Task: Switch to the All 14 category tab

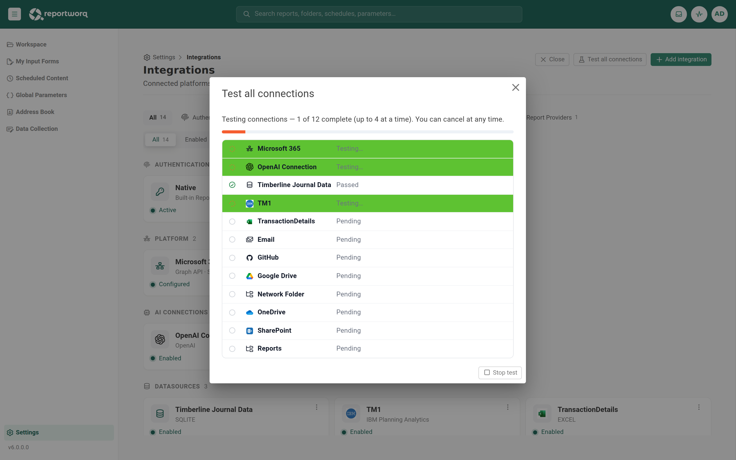Action: click(157, 118)
